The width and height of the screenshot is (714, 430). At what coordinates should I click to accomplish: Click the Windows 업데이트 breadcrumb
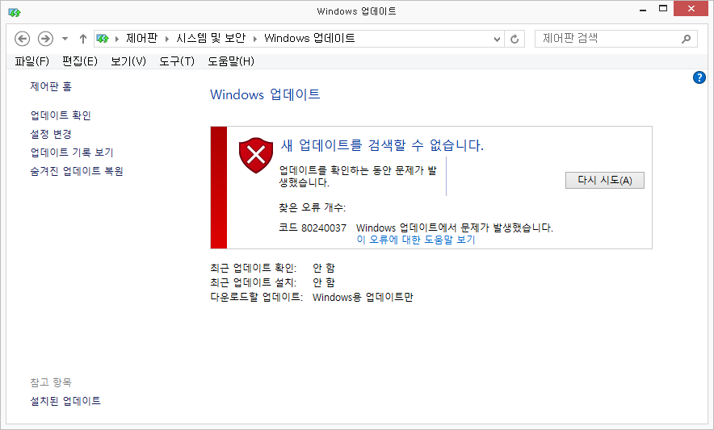[x=309, y=38]
